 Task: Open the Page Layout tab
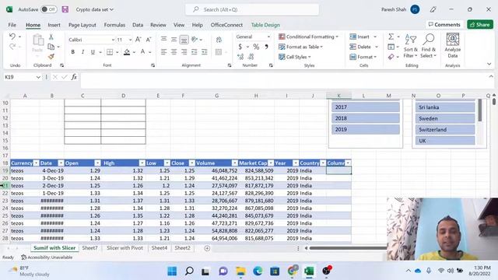pyautogui.click(x=82, y=25)
